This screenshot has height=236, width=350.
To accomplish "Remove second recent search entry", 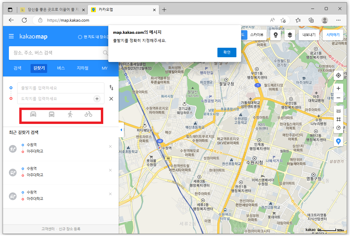I will [x=110, y=170].
